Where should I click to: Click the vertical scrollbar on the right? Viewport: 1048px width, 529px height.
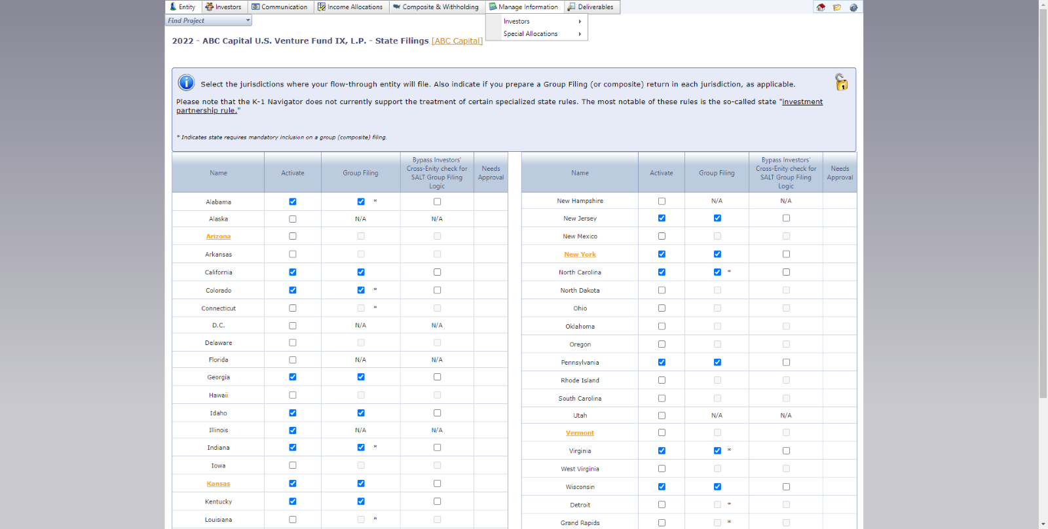1043,196
